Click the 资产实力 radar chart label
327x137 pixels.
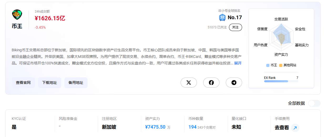point(281,54)
